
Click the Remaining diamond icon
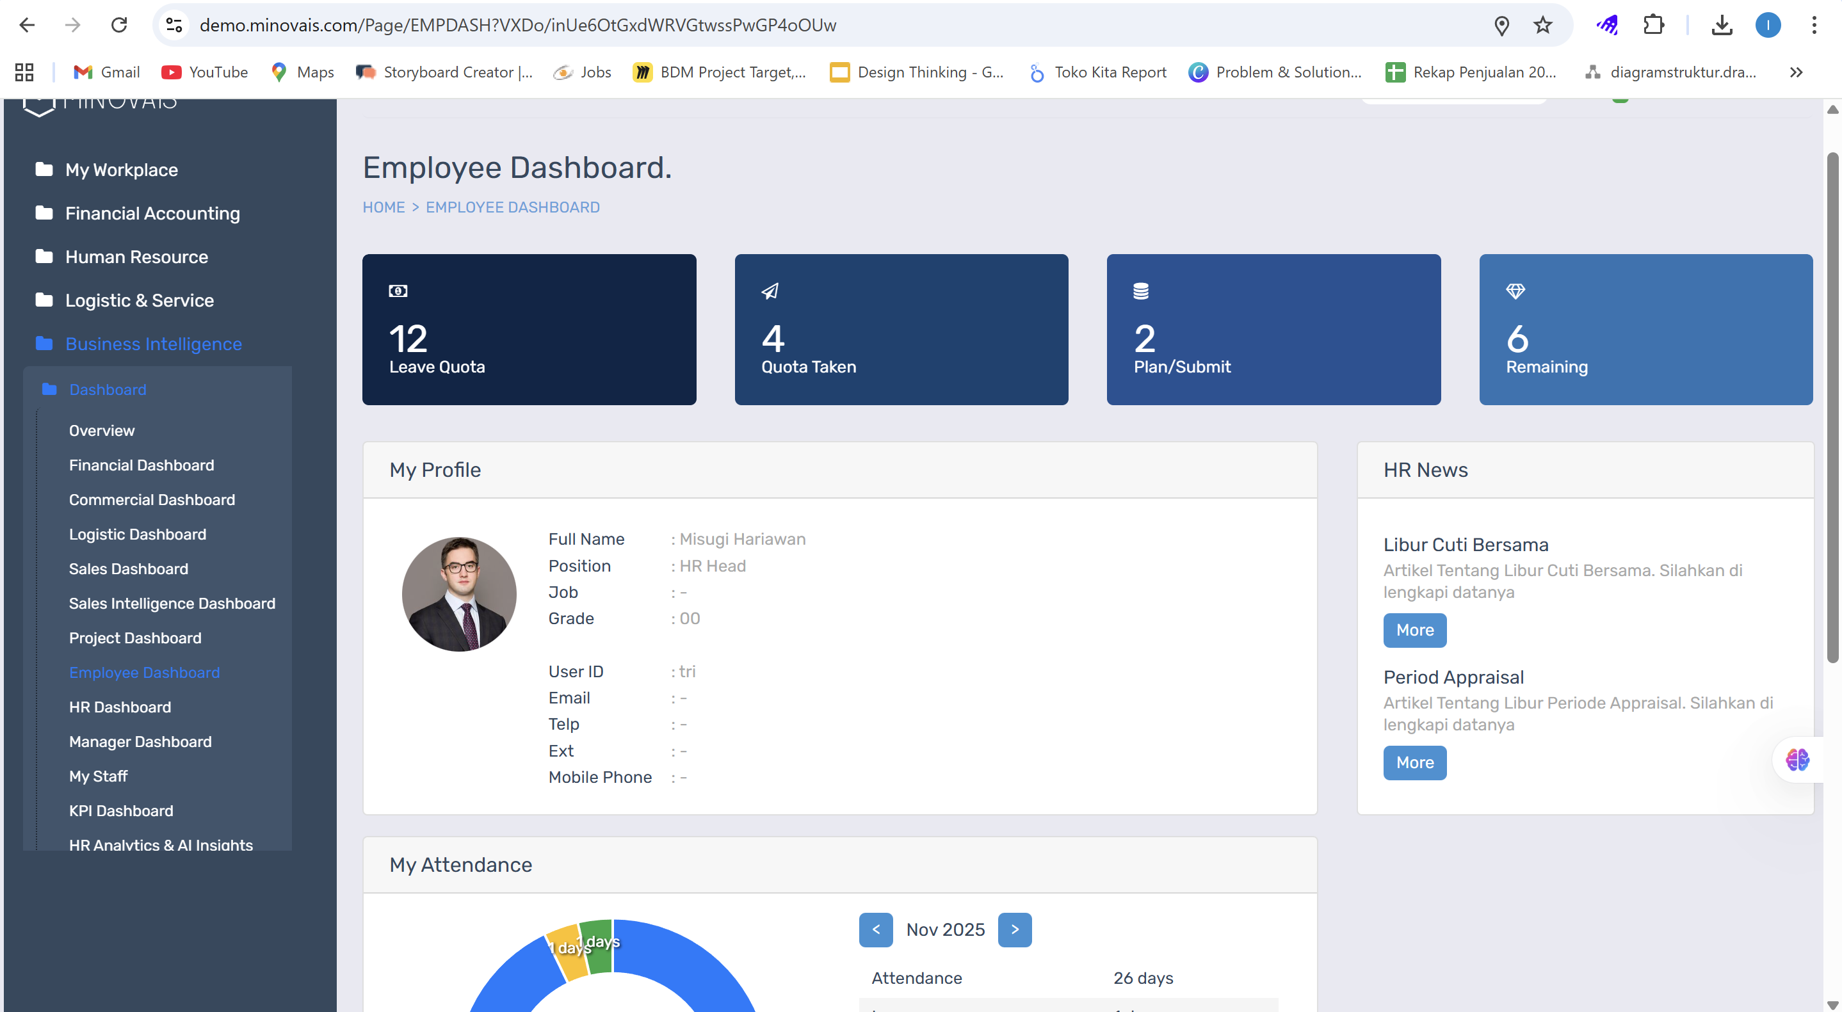pos(1515,291)
